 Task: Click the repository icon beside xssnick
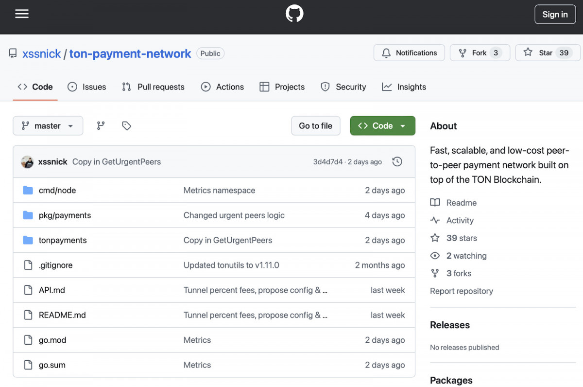coord(13,53)
